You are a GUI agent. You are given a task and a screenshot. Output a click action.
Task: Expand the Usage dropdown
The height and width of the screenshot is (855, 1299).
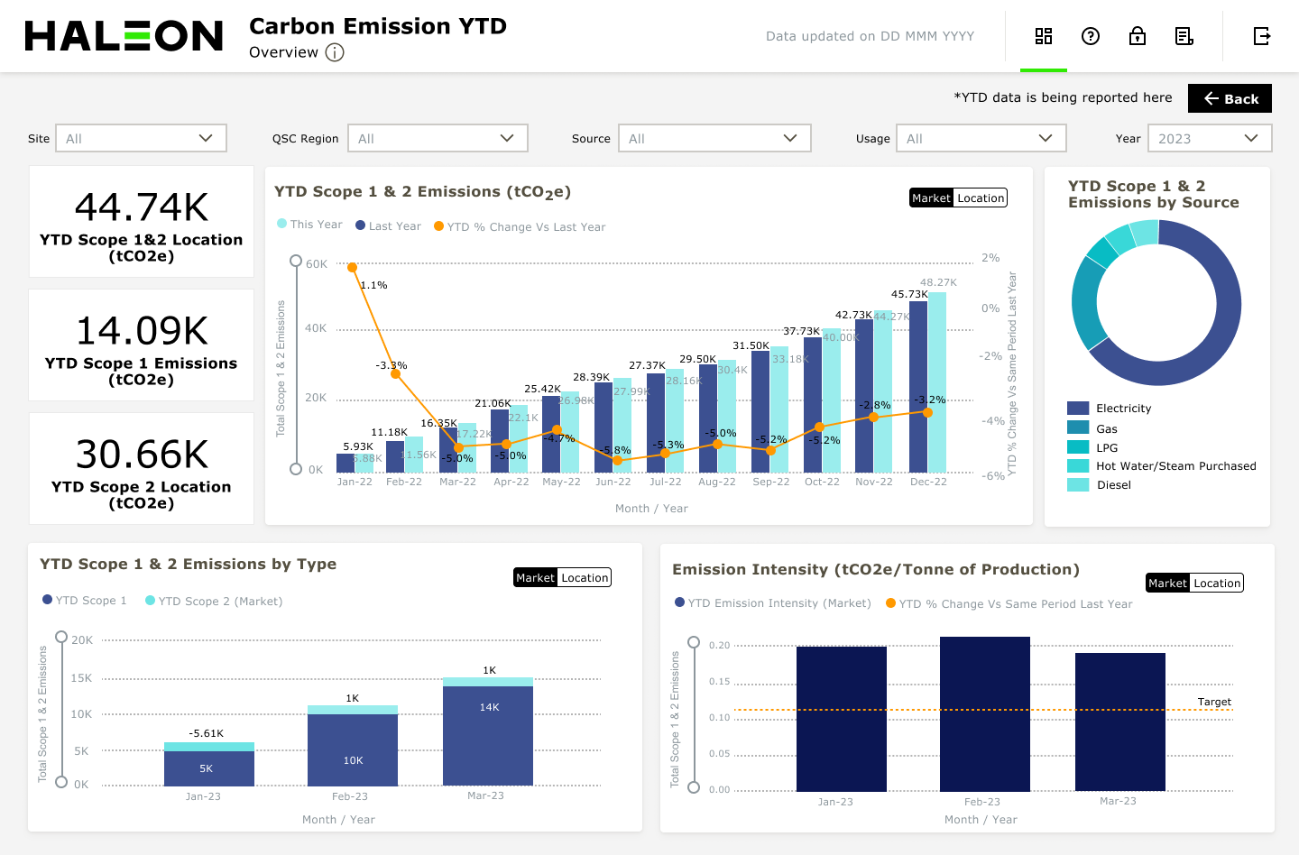(981, 138)
